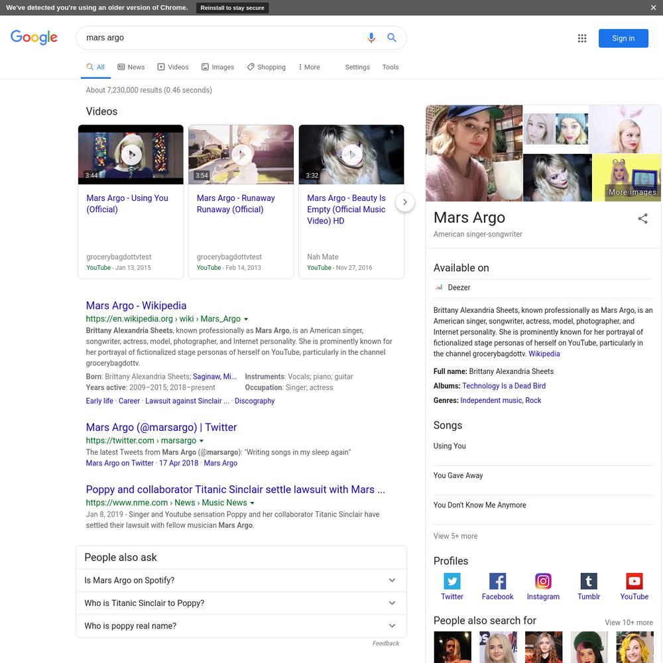Open the large Mars Argo portrait image
Image resolution: width=663 pixels, height=663 pixels.
pos(474,153)
